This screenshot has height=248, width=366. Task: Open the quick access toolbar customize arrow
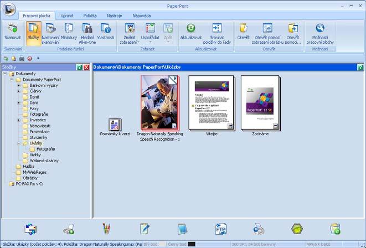(x=38, y=58)
